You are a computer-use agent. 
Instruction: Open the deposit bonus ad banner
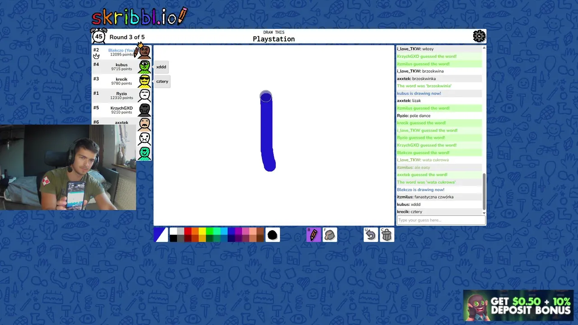click(518, 306)
